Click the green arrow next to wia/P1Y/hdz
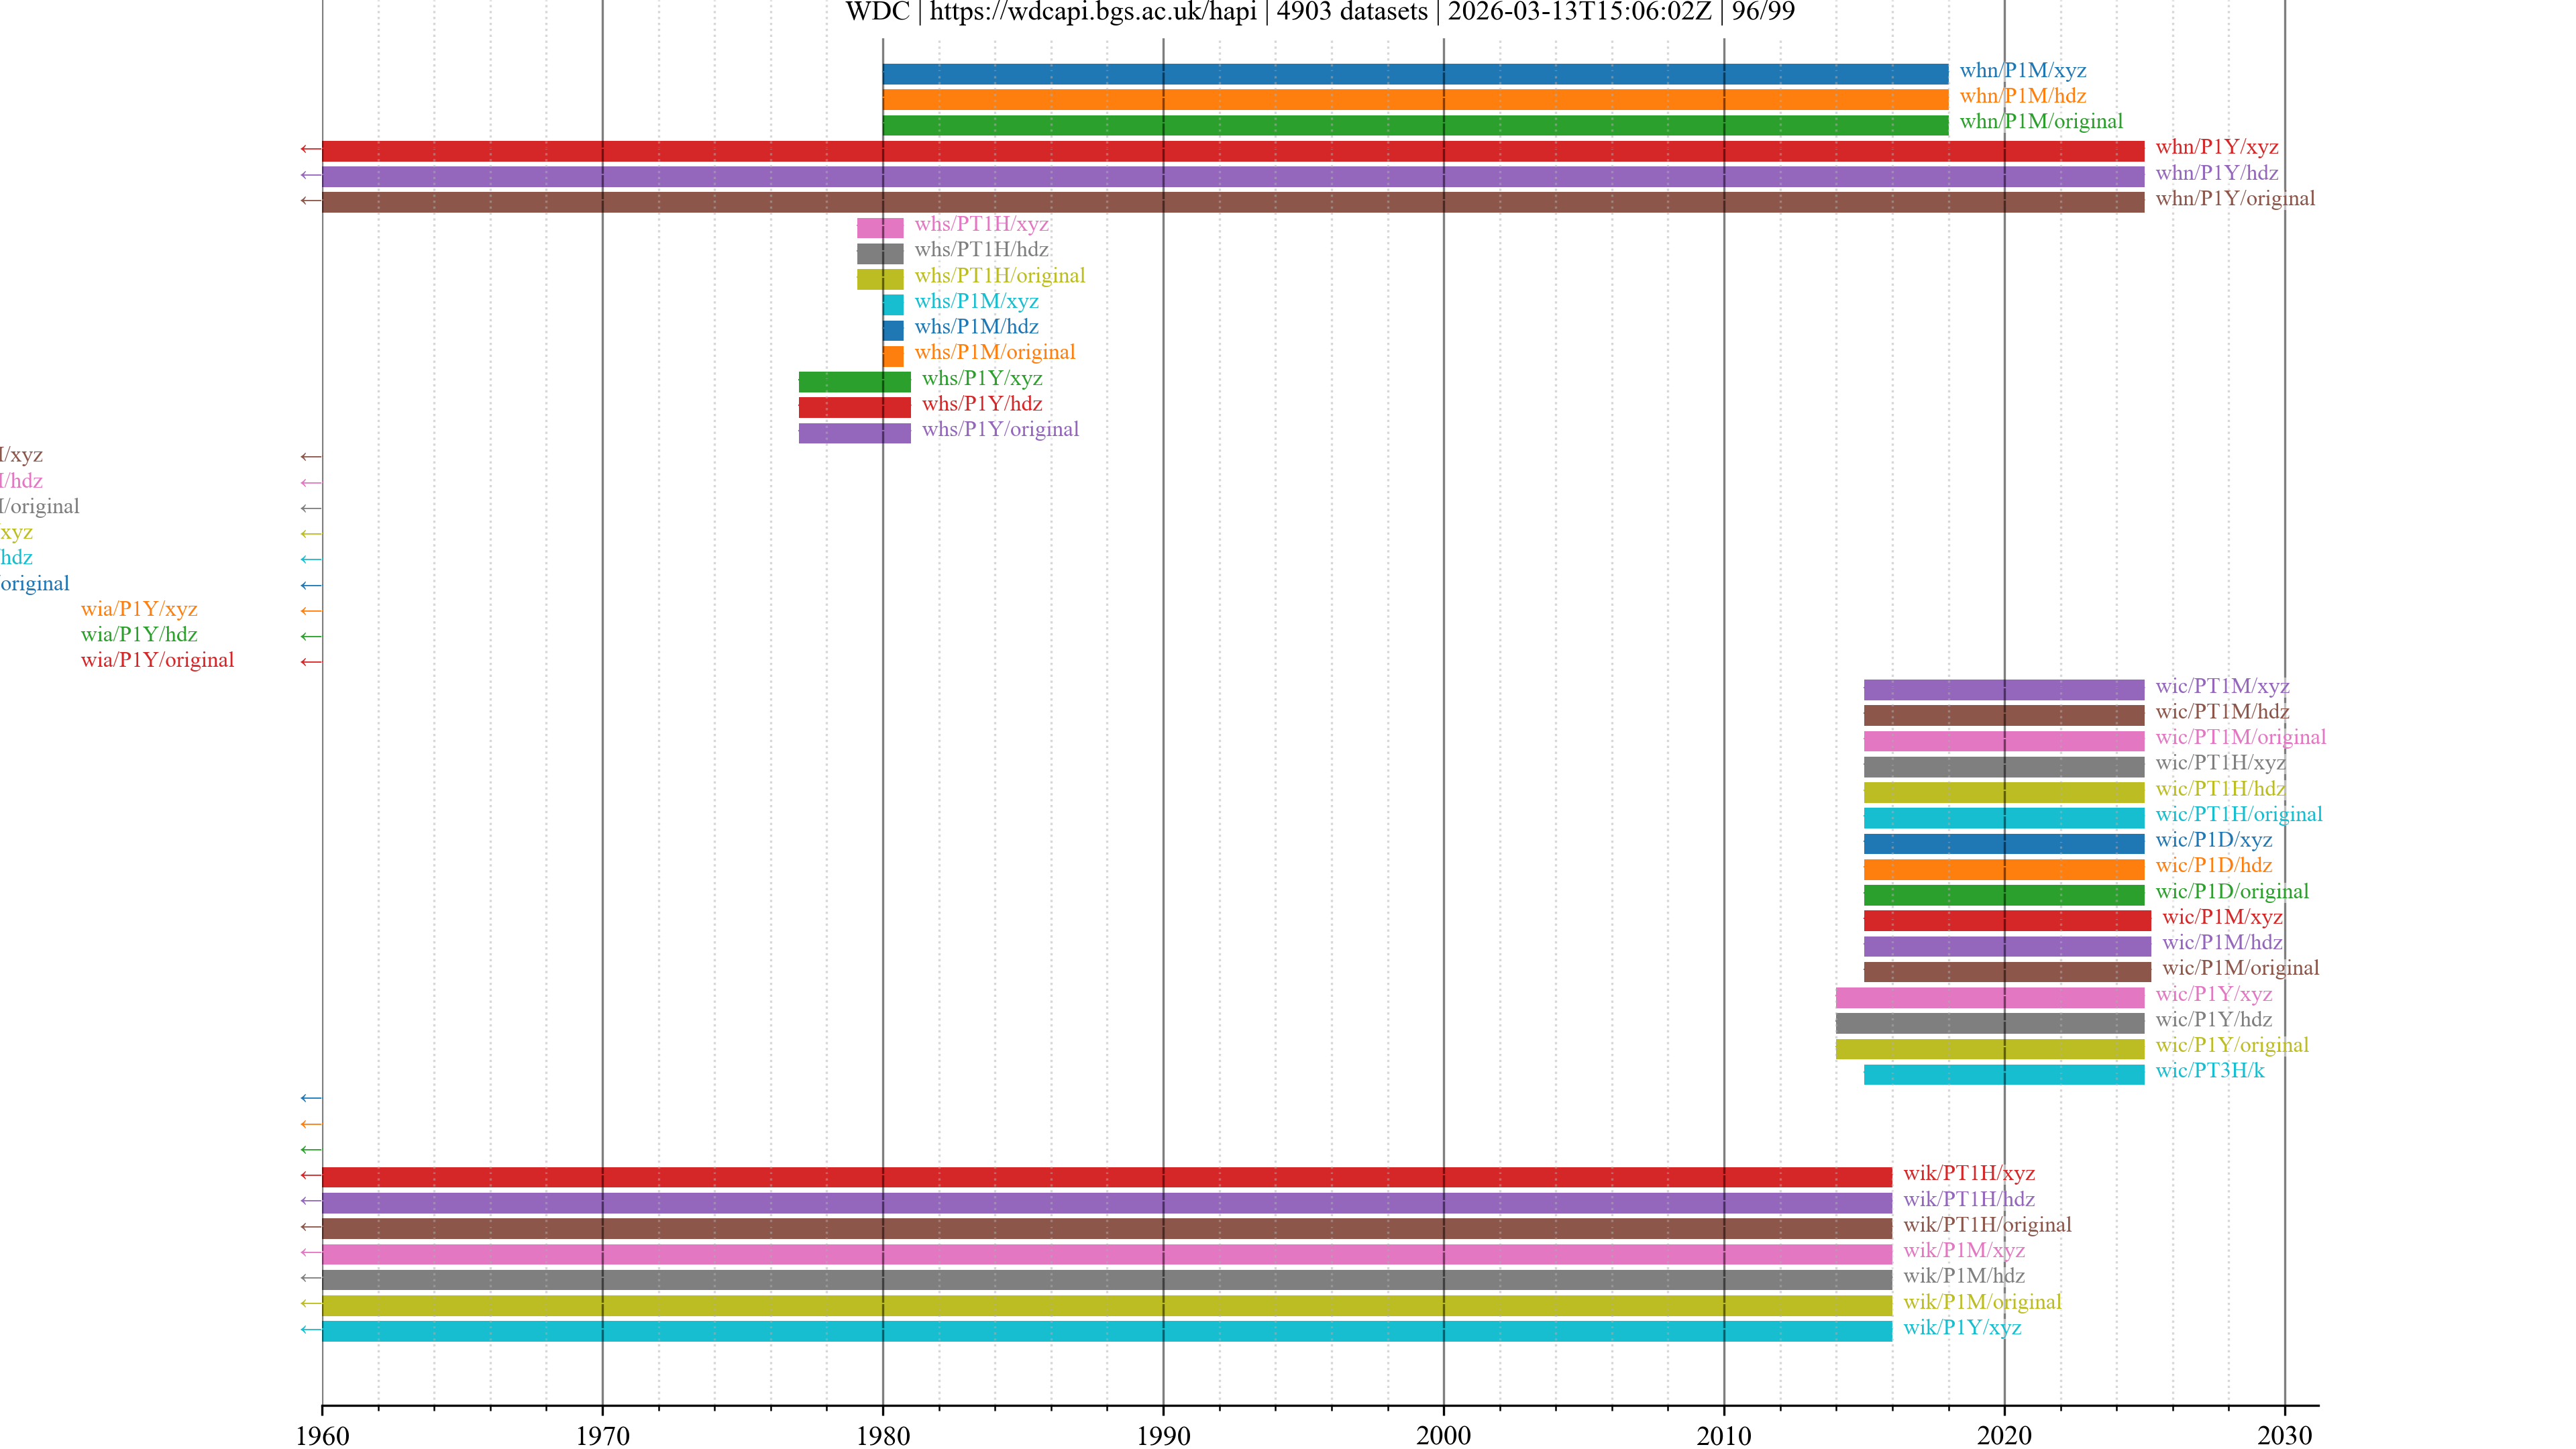 pyautogui.click(x=311, y=637)
